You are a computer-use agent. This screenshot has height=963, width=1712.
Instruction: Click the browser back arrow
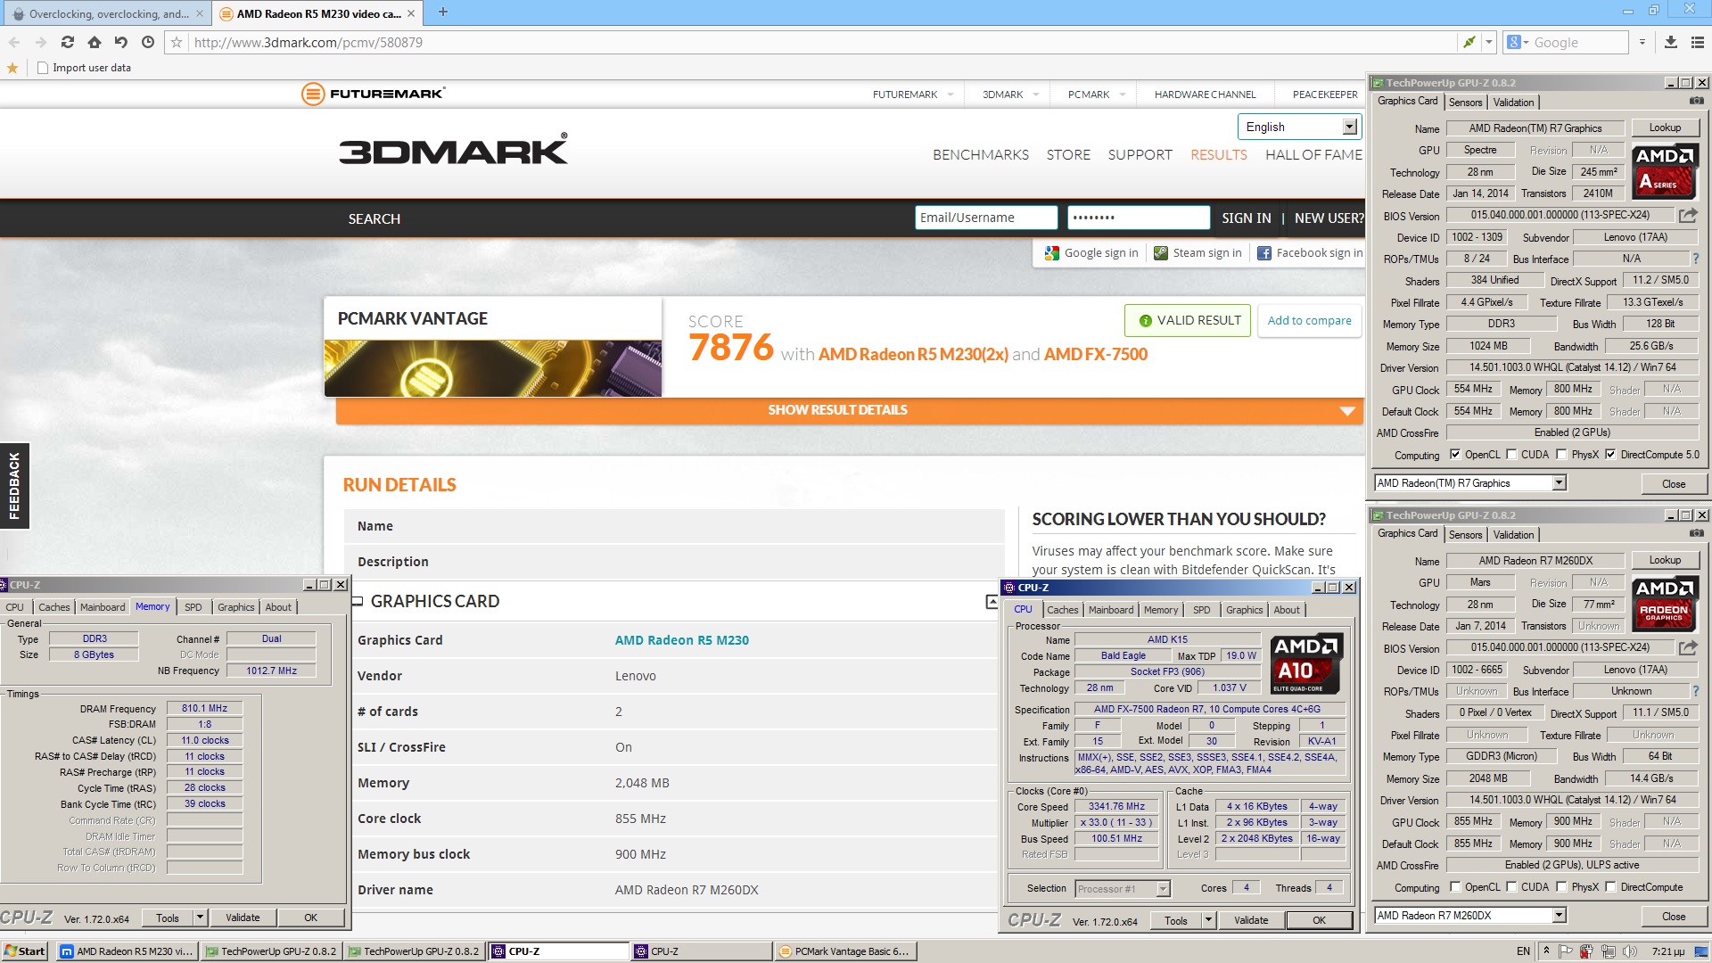click(x=14, y=42)
